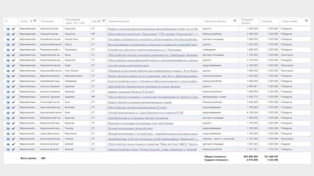
Task: Click the comment icon in the Бетенкёс row
Action: click(8, 107)
